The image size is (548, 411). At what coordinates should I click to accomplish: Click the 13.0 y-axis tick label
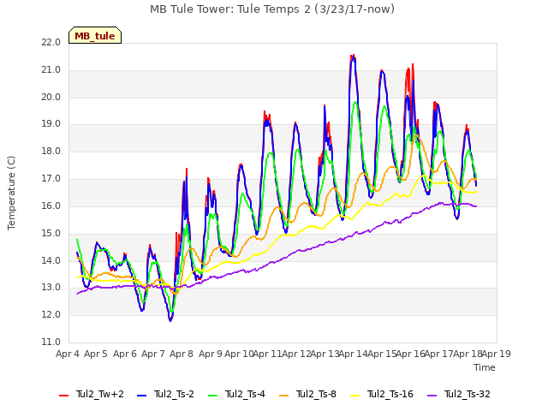51,288
